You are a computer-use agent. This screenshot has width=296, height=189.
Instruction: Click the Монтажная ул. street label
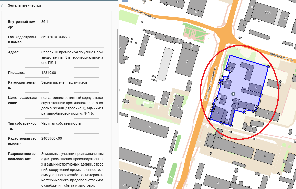pyautogui.click(x=282, y=57)
